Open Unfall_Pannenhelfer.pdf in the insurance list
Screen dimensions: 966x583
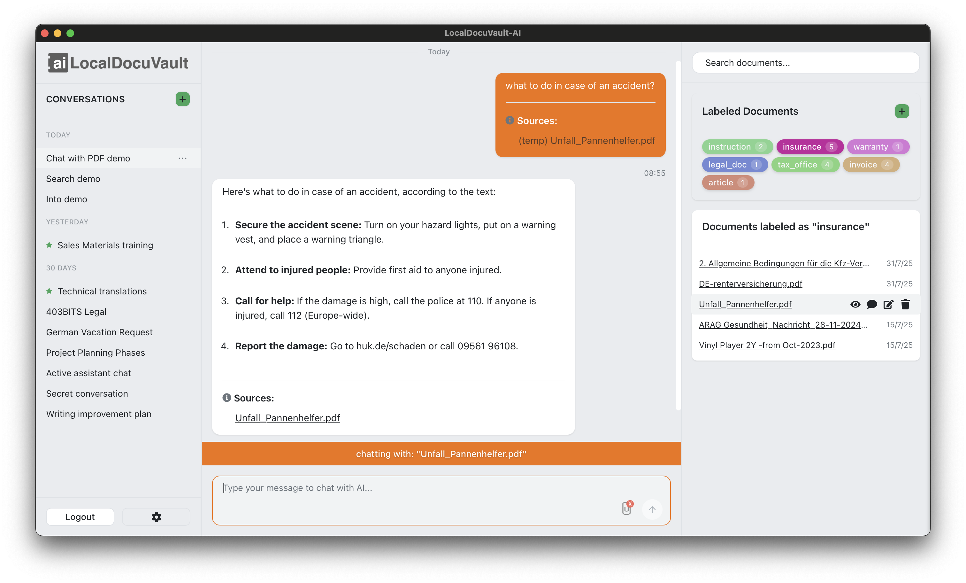point(745,304)
